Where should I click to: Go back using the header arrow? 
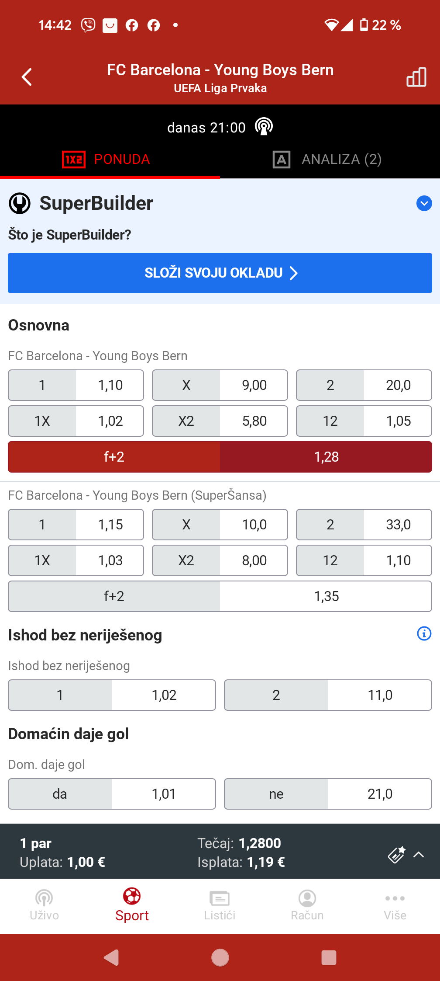click(x=27, y=77)
